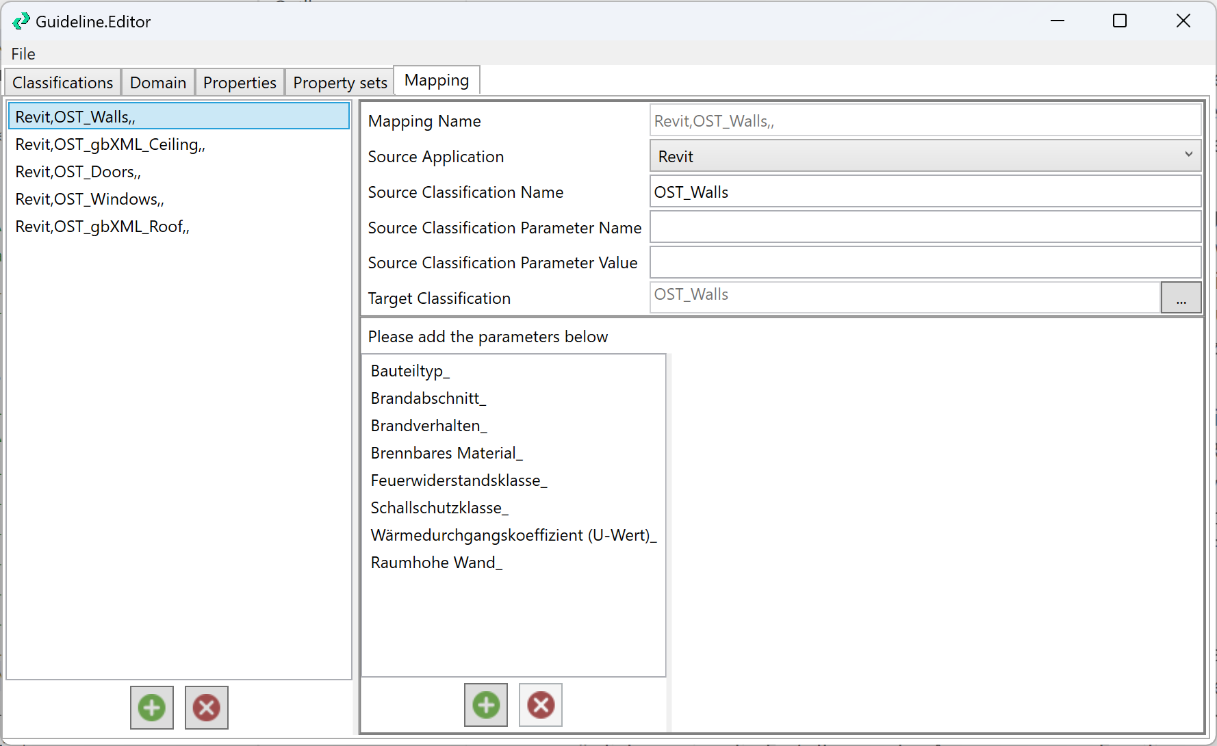
Task: Delete selected mapping with red X icon
Action: click(x=207, y=708)
